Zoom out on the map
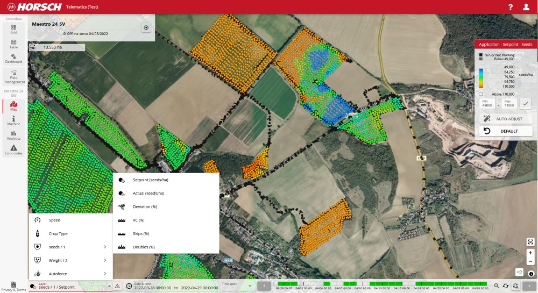Viewport: 538px width, 293px height. click(530, 261)
